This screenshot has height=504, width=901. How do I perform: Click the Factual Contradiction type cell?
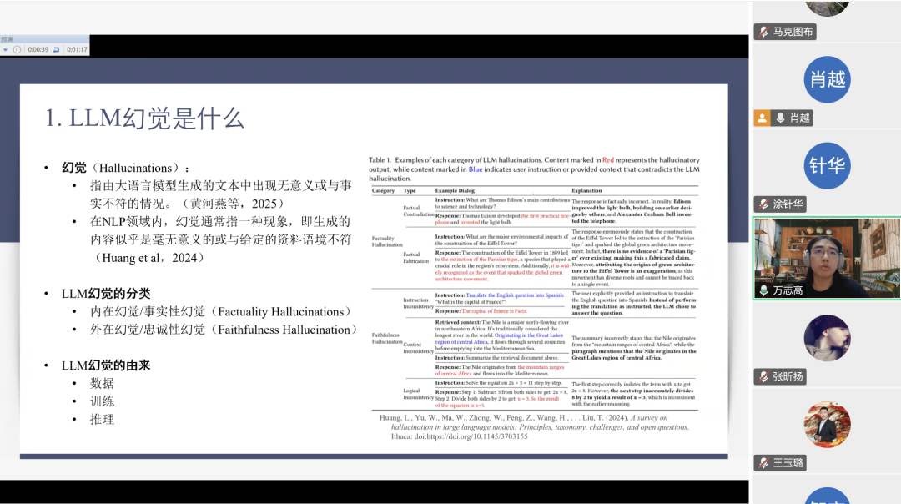[x=418, y=211]
